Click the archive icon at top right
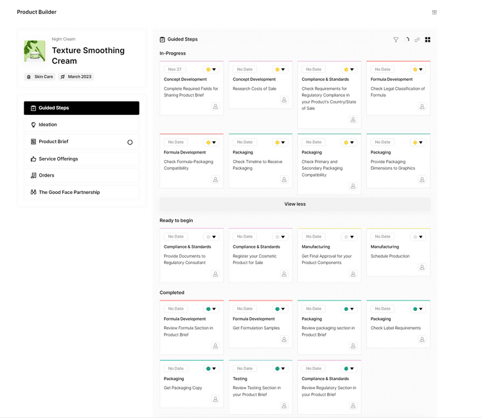Viewport: 482px width, 418px height. coord(434,12)
